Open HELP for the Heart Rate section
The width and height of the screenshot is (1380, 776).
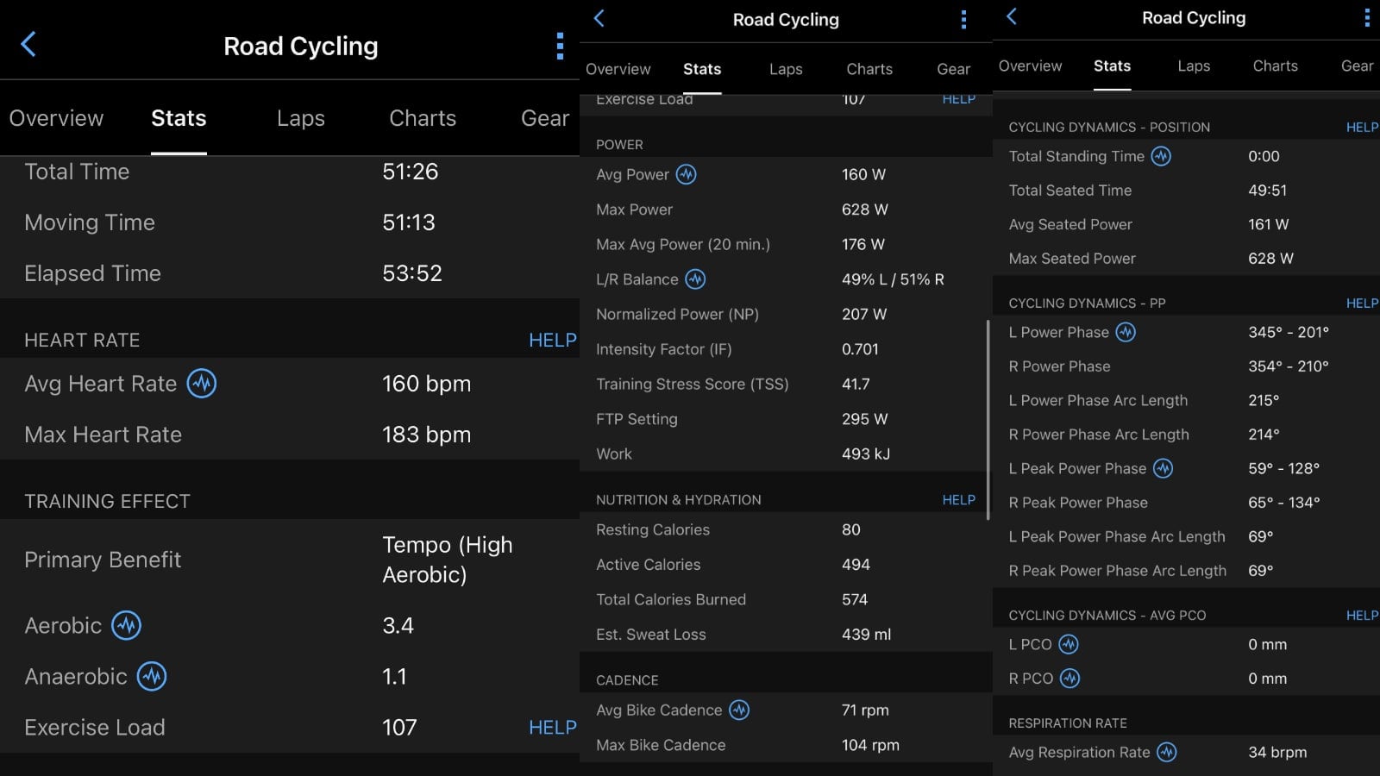[x=552, y=340]
